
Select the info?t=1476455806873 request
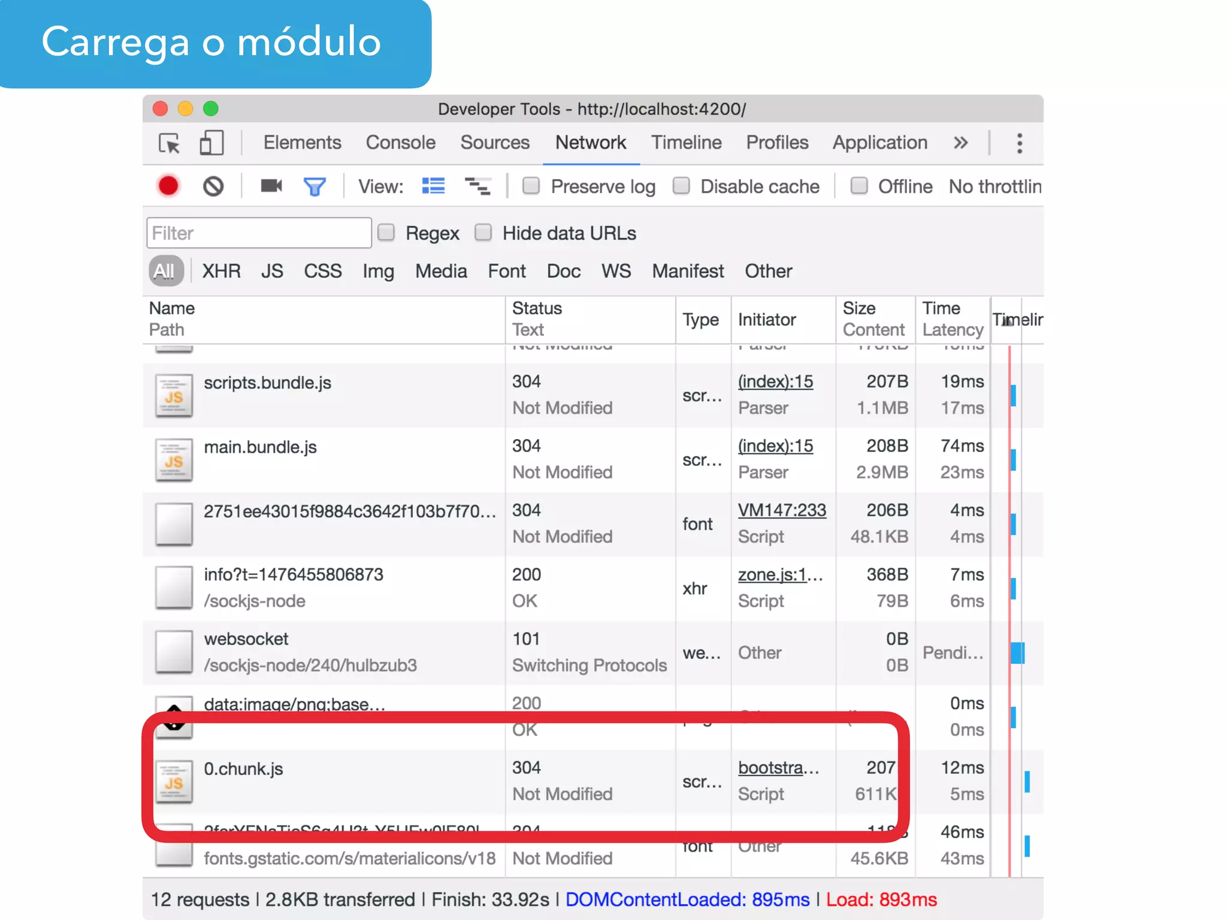pos(294,575)
